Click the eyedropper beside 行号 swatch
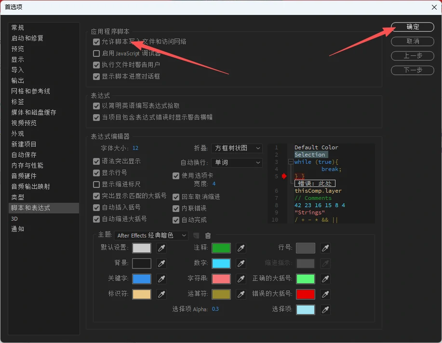Image resolution: width=442 pixels, height=343 pixels. coord(325,248)
